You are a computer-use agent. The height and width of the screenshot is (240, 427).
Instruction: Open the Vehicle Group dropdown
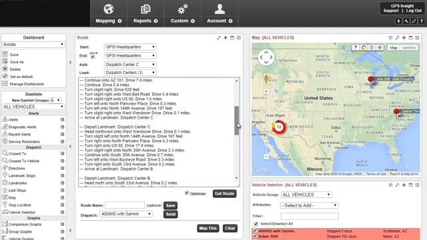(x=306, y=195)
